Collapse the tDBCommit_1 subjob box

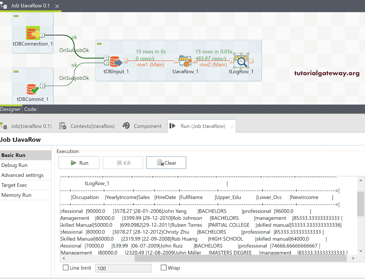click(16, 71)
